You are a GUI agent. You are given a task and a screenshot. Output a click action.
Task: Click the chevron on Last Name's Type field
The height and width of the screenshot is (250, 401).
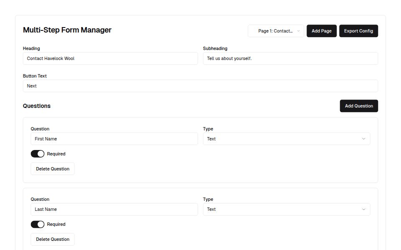click(364, 209)
